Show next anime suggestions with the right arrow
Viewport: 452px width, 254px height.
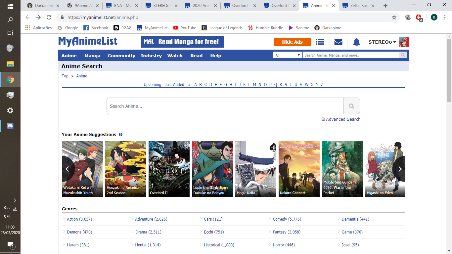(400, 169)
